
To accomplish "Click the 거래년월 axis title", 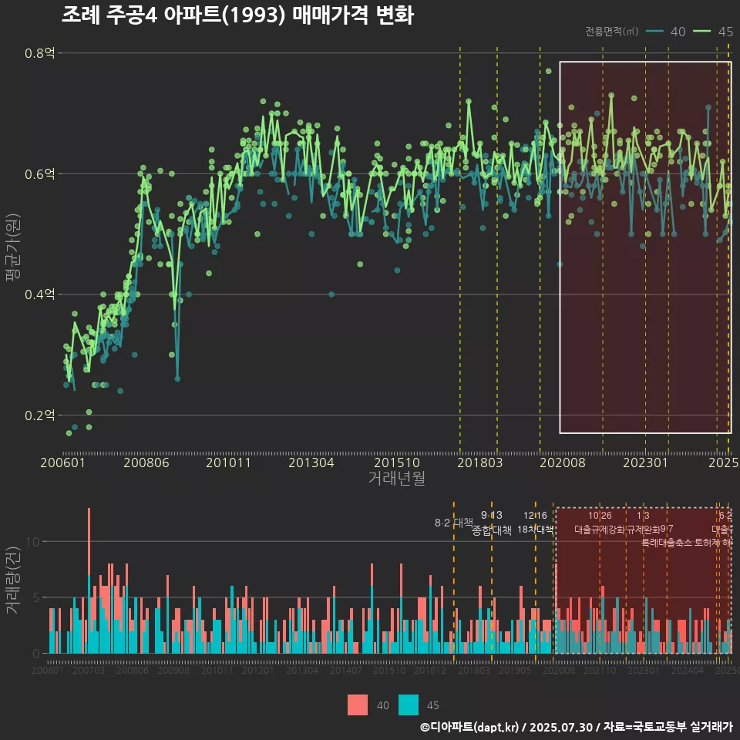I will point(396,478).
